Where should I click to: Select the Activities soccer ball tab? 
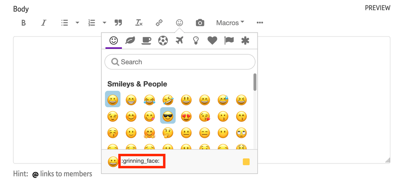163,41
